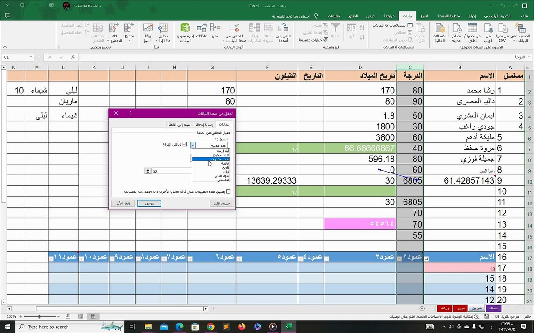The image size is (534, 333).
Task: Open the Allow (السماح) dropdown arrow in dialog
Action: pyautogui.click(x=193, y=145)
